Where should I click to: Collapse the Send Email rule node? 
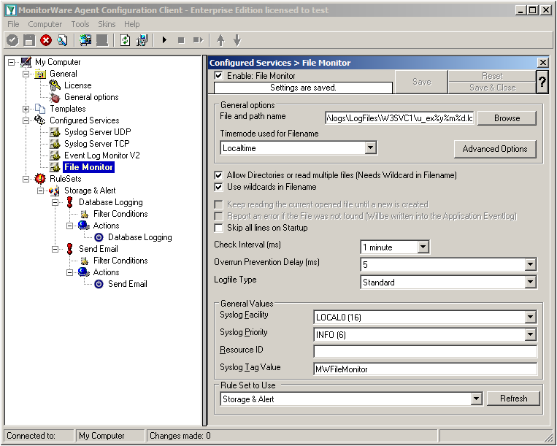tap(55, 249)
